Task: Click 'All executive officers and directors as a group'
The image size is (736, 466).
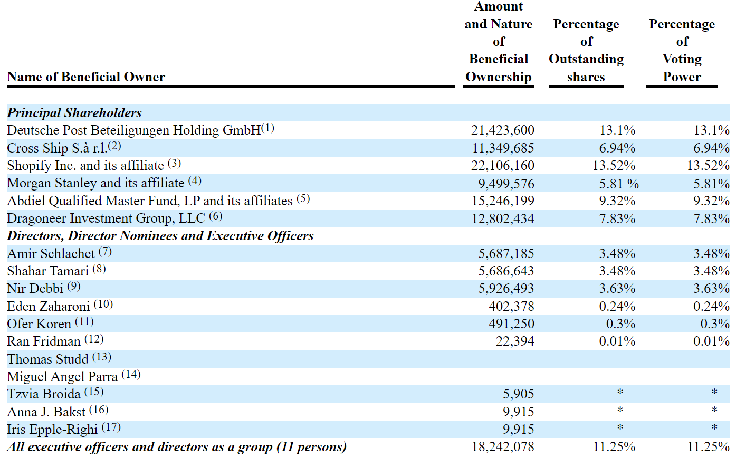Action: (142, 447)
